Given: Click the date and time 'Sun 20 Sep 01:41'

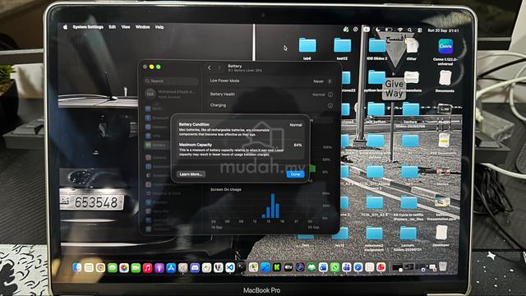Looking at the screenshot, I should (x=443, y=30).
